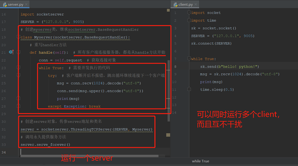The width and height of the screenshot is (298, 166).
Task: Click 'server = socketserver.ThreadingTCPServer' line
Action: tap(87, 129)
